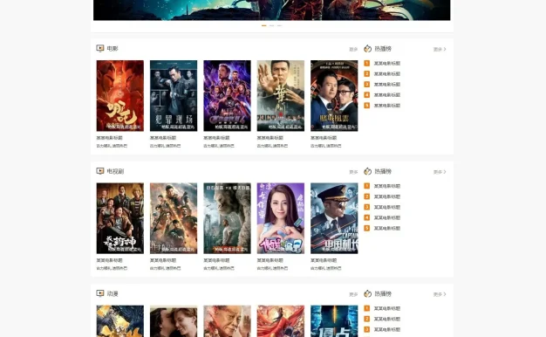Click rank badge 3 in 电视剧 热播榜
Screen dimensions: 546x337
[x=366, y=207]
